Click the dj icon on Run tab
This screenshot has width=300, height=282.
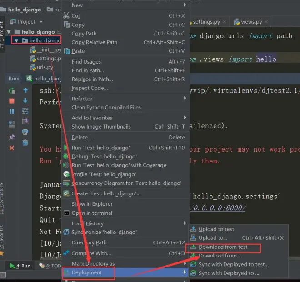(x=29, y=79)
